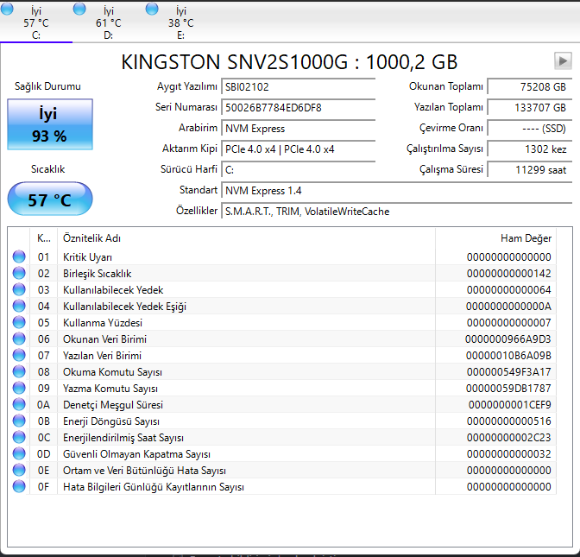Click status icon for Güvenli Olmayan Kapatma
Image resolution: width=580 pixels, height=557 pixels.
[x=19, y=454]
